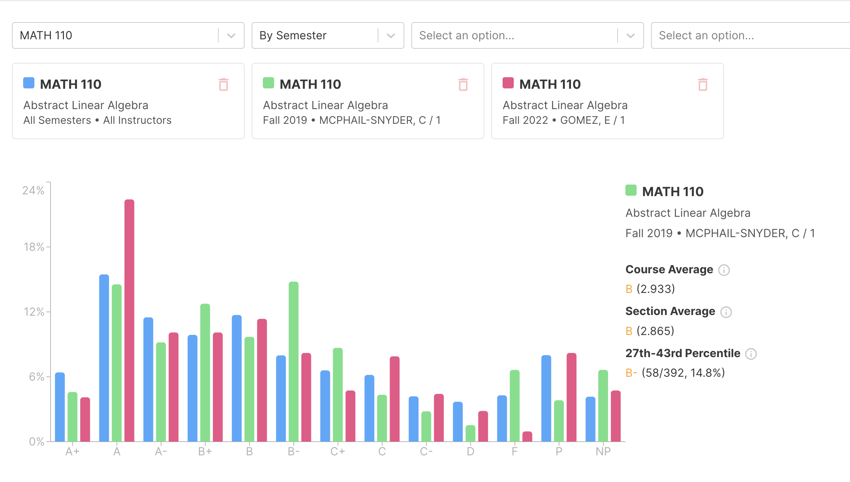Open the third Select an option dropdown
This screenshot has width=850, height=482.
(630, 35)
